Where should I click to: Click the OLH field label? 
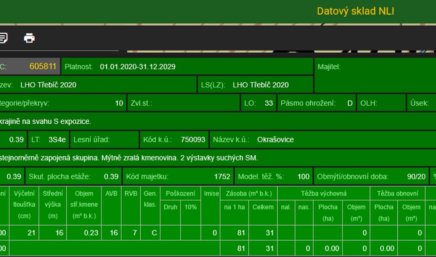click(369, 103)
